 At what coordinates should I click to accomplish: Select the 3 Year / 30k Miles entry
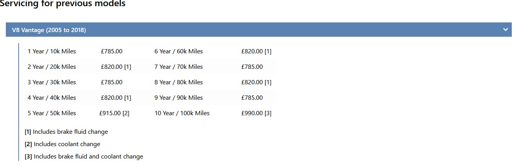[x=52, y=82]
